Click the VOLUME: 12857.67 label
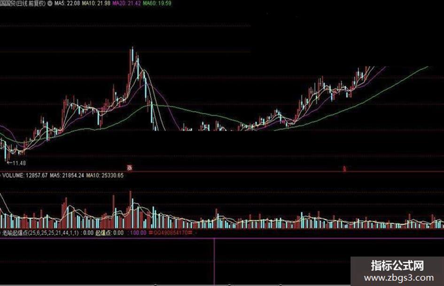444x286 pixels. click(25, 176)
